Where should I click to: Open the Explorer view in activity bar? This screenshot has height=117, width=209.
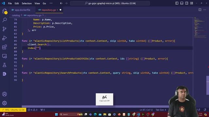tap(5, 11)
